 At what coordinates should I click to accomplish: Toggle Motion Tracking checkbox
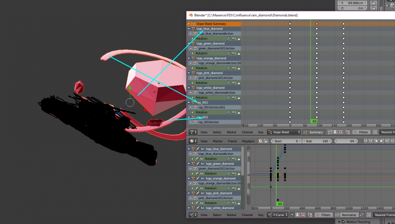(x=343, y=222)
